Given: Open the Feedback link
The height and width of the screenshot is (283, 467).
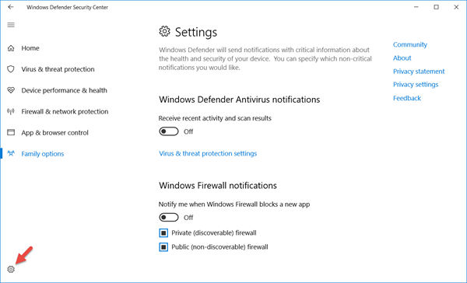Looking at the screenshot, I should (x=407, y=98).
